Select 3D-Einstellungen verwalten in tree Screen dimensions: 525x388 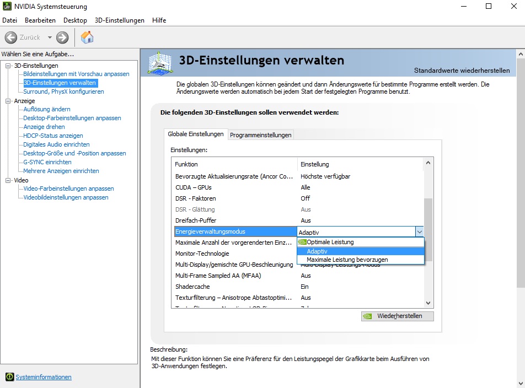tap(60, 83)
